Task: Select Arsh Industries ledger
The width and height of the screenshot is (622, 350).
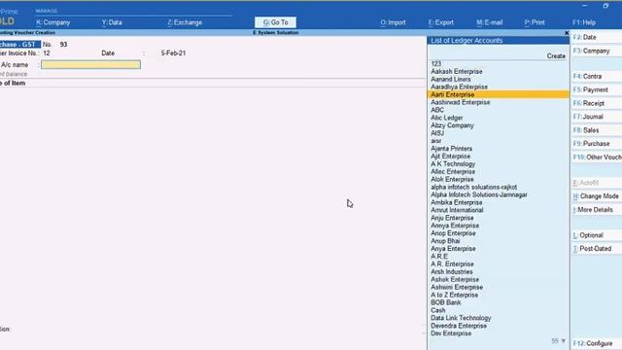Action: pyautogui.click(x=451, y=272)
